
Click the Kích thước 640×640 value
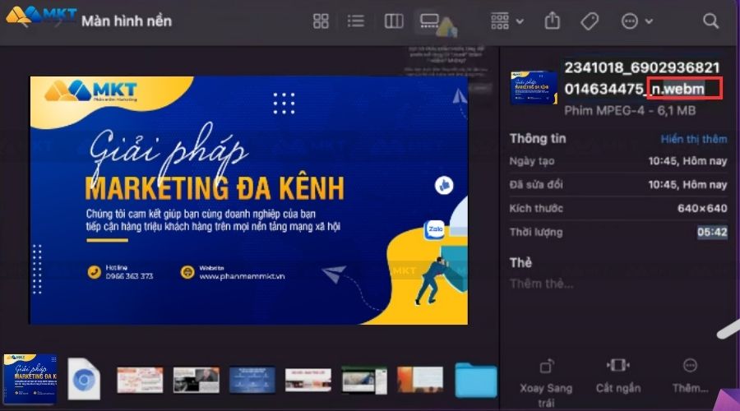pos(702,208)
